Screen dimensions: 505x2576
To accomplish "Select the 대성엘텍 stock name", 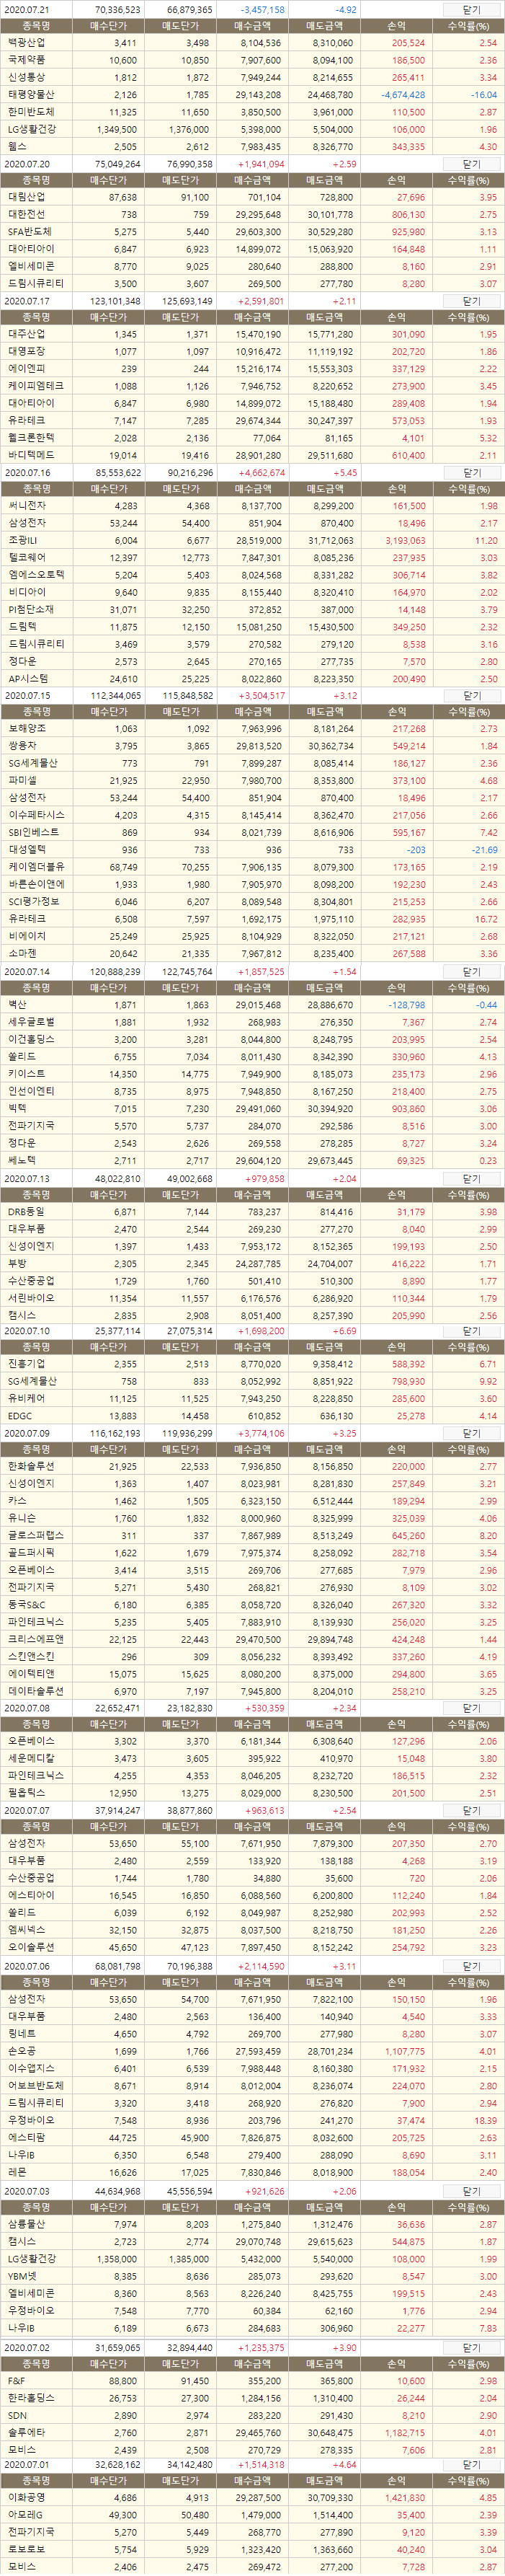I will click(26, 850).
